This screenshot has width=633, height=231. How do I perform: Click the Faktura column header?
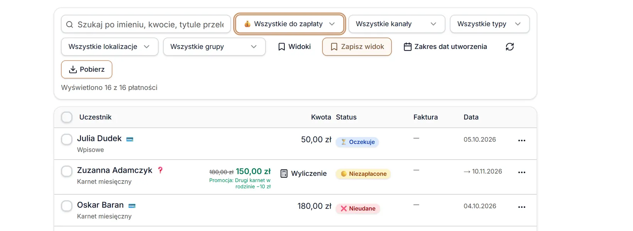[x=426, y=117]
